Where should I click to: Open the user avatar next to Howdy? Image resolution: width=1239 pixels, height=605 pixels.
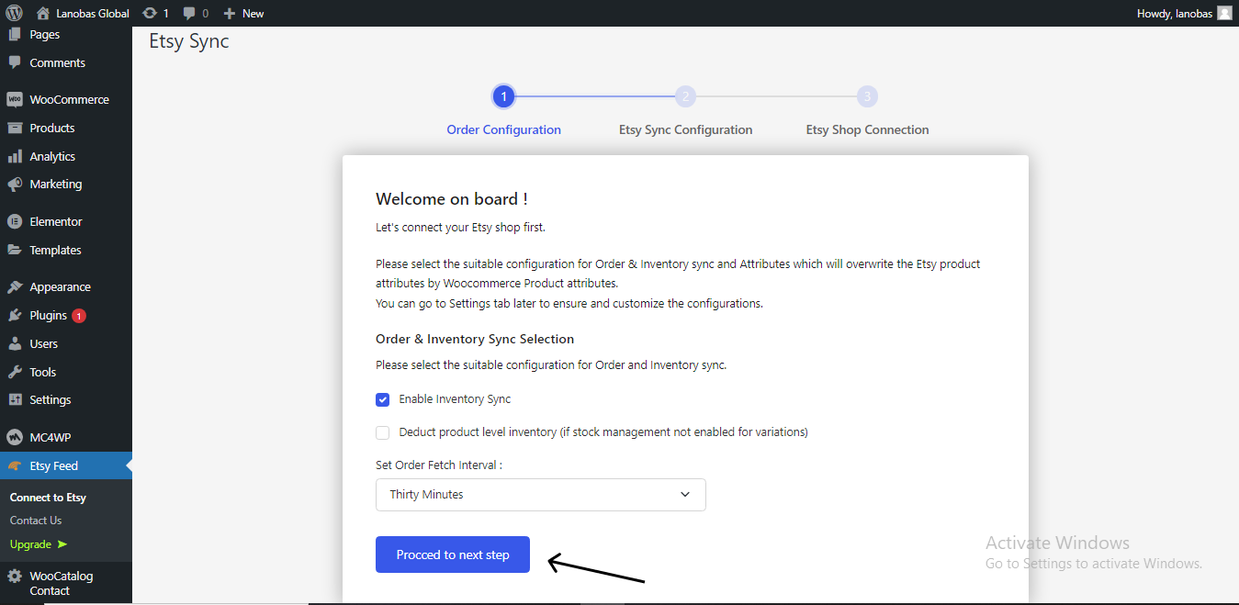1224,13
